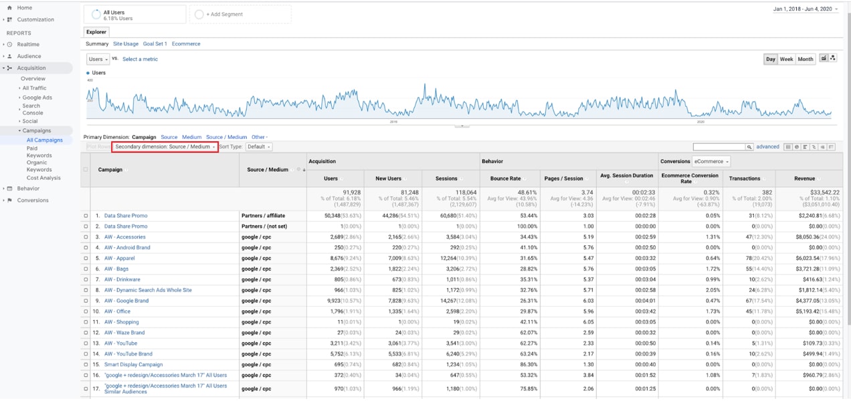Open the motion chart view icon
851x401 pixels.
[x=833, y=58]
